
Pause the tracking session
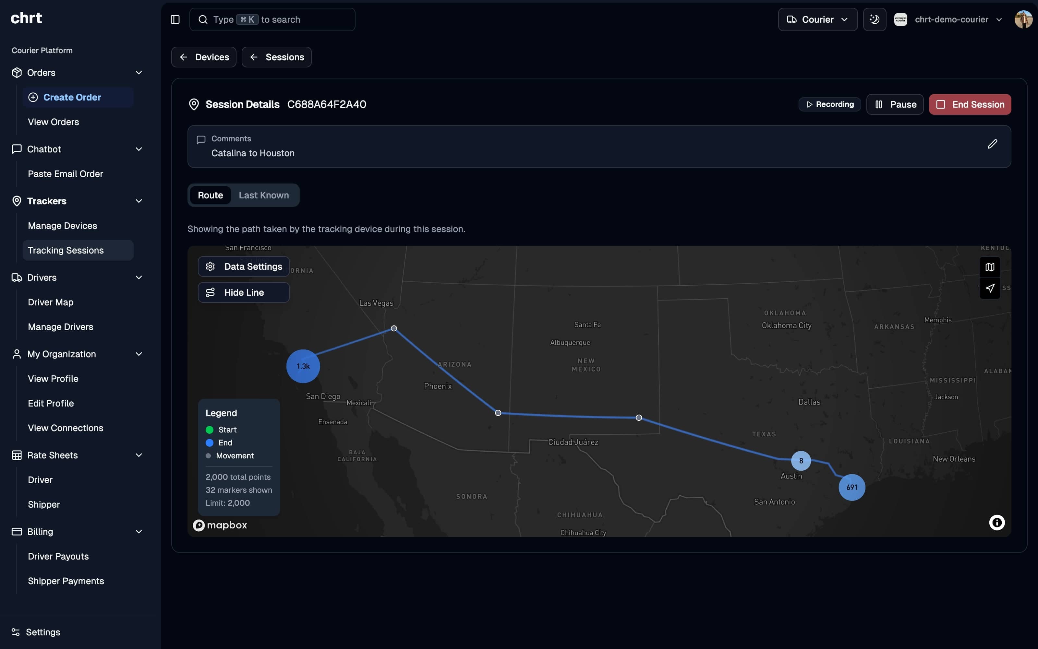click(x=895, y=104)
